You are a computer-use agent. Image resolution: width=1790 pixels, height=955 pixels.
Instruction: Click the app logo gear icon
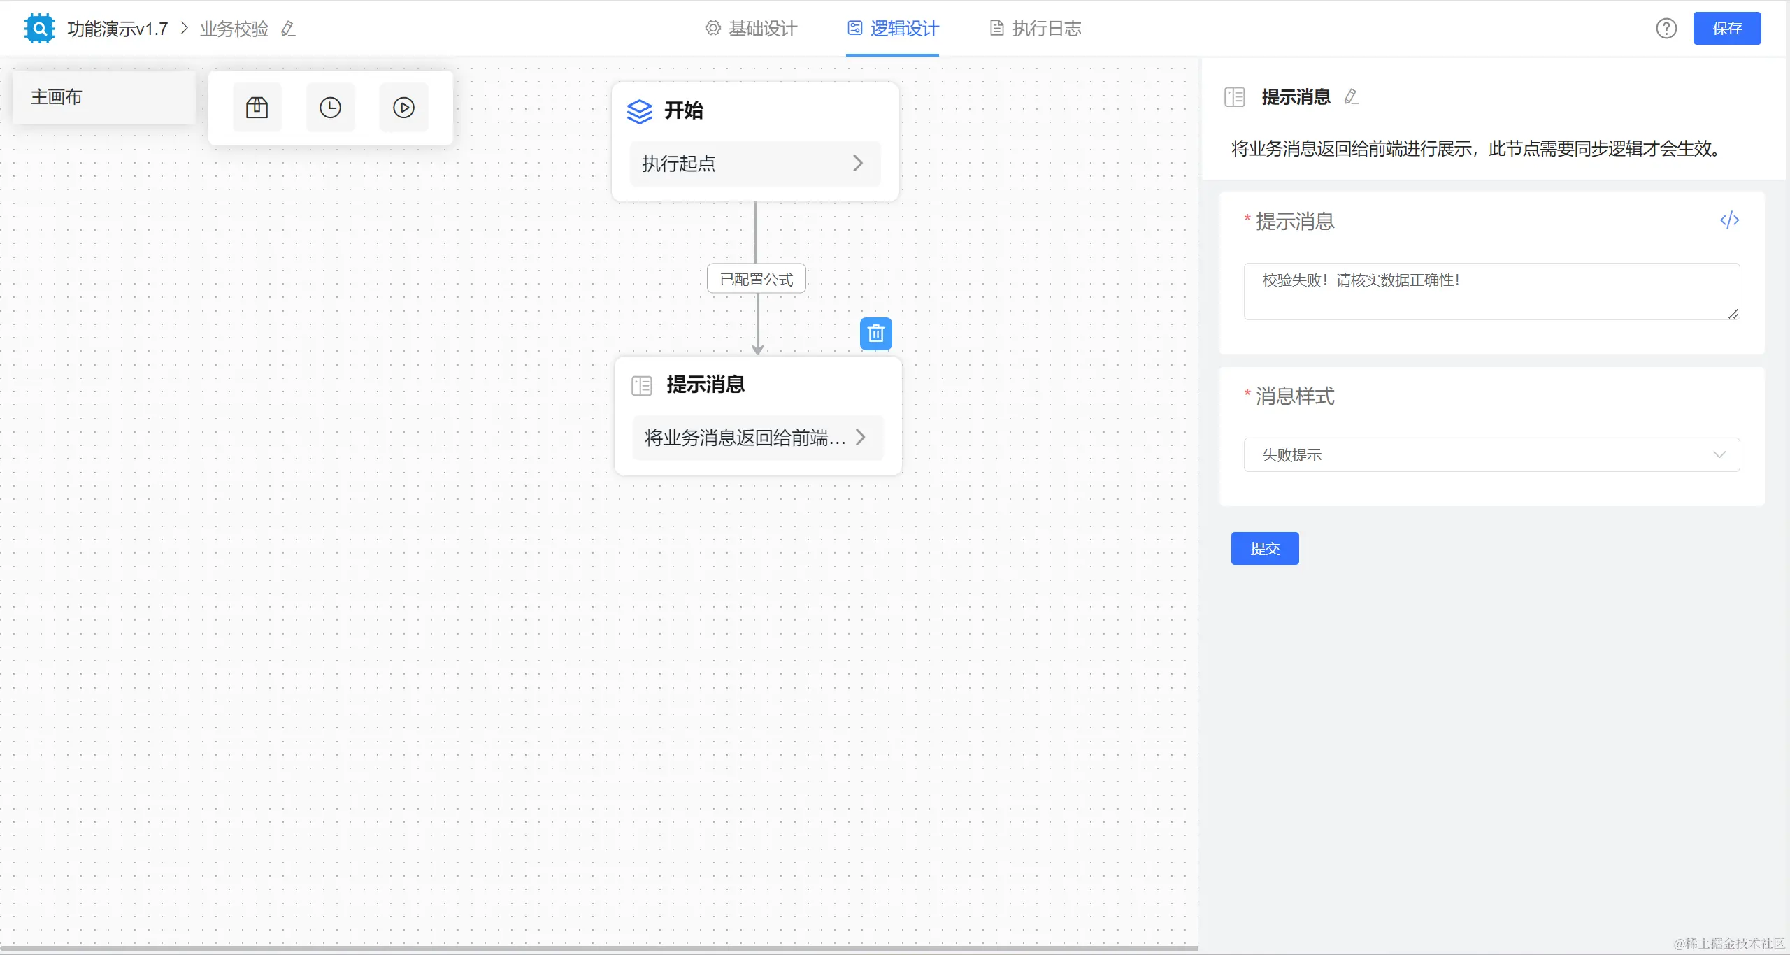pyautogui.click(x=39, y=29)
